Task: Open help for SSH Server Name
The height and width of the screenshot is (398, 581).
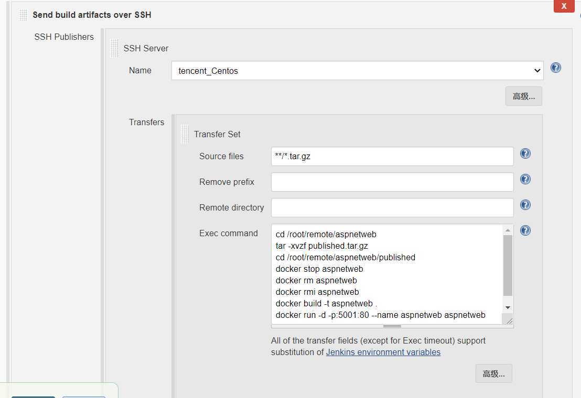Action: (555, 68)
